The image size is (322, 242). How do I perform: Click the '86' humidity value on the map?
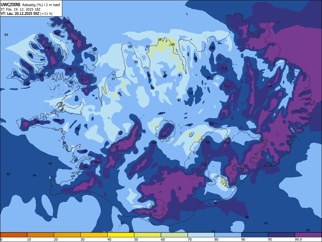(x=130, y=47)
